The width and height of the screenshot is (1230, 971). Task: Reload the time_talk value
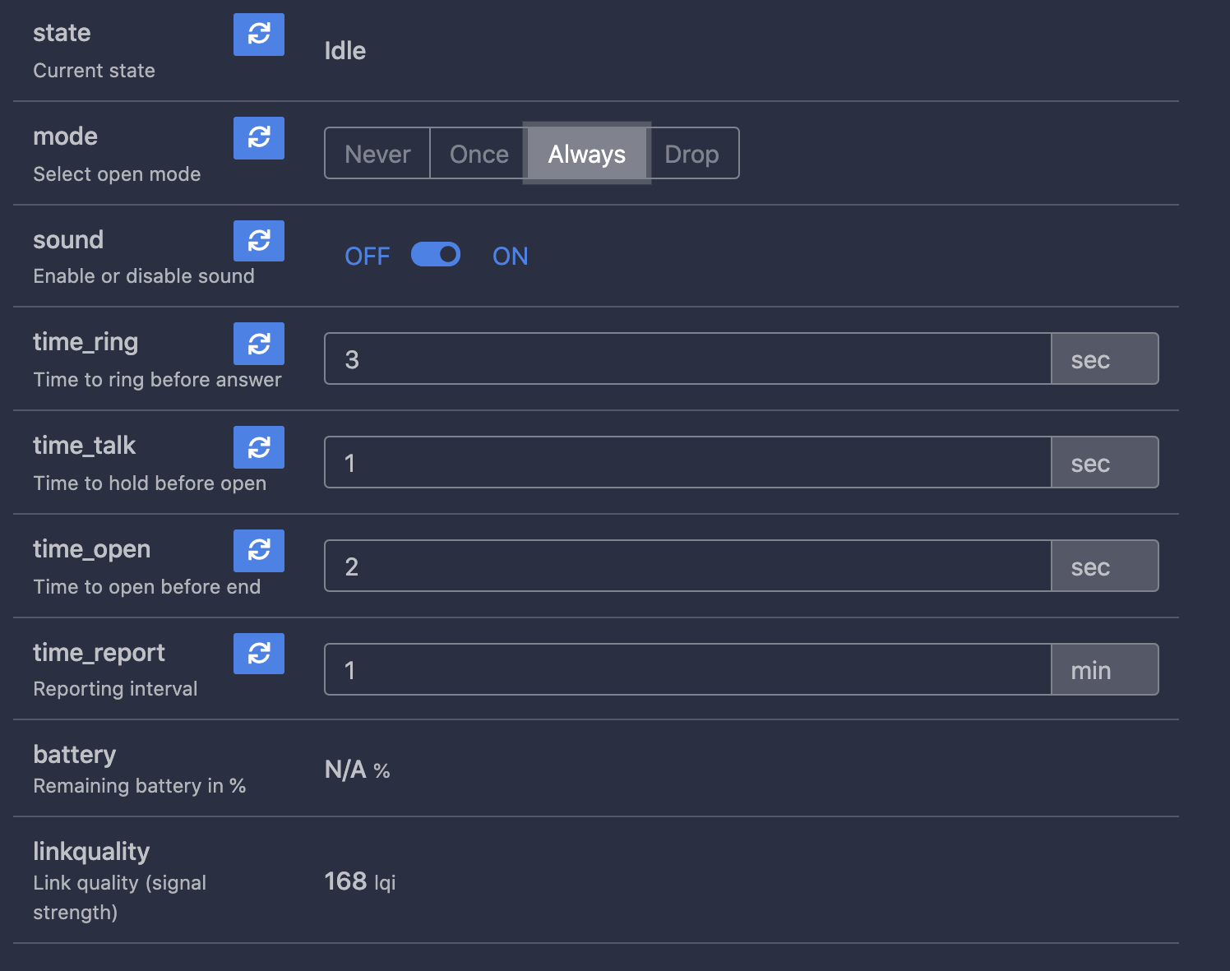258,447
